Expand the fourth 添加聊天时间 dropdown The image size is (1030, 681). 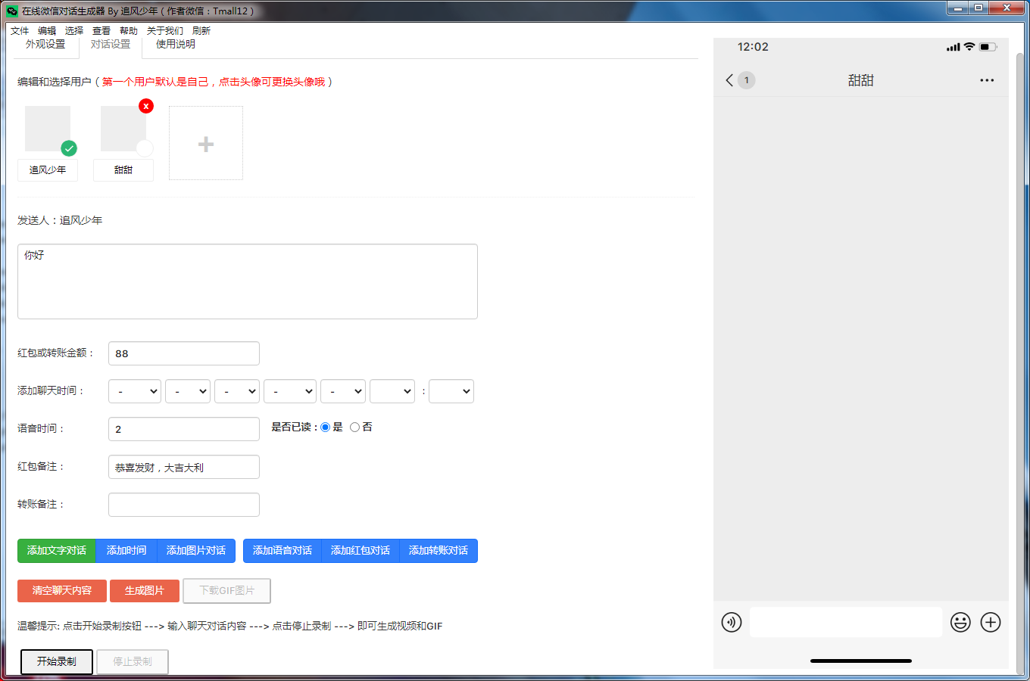point(290,391)
